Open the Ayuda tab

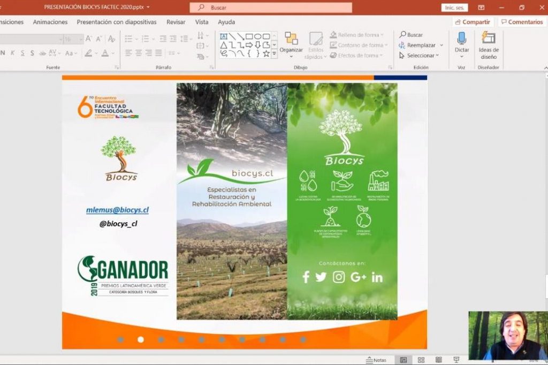(x=226, y=22)
